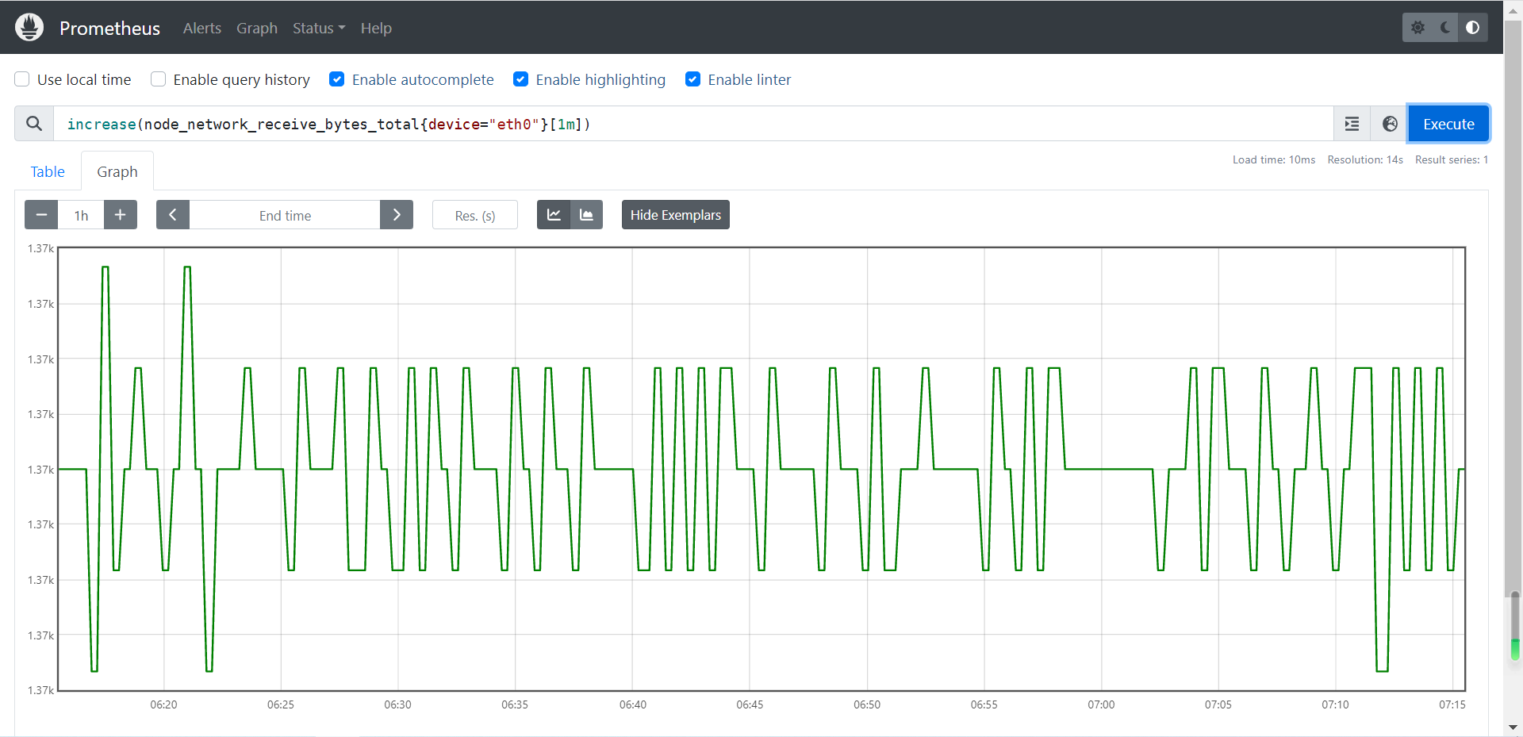
Task: Click the 06:20 x-axis label
Action: (x=163, y=704)
